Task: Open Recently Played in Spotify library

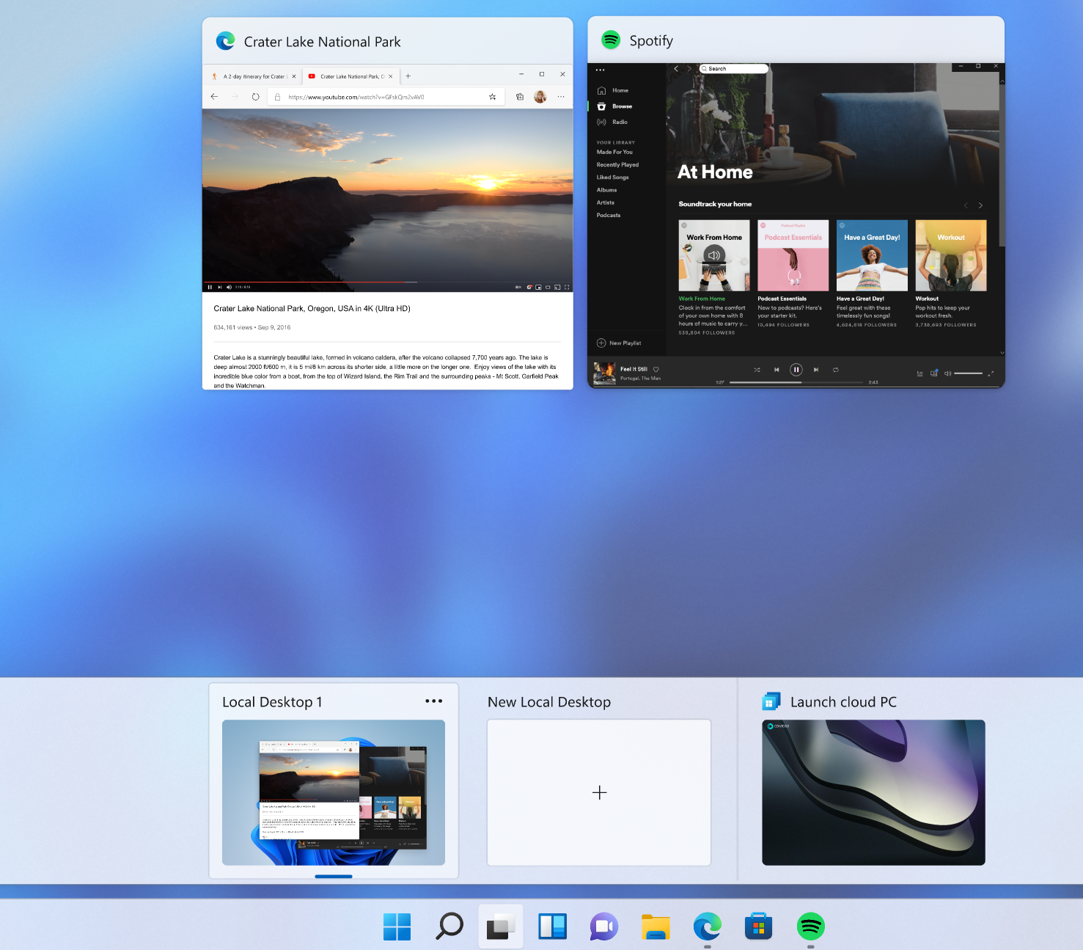Action: tap(617, 164)
